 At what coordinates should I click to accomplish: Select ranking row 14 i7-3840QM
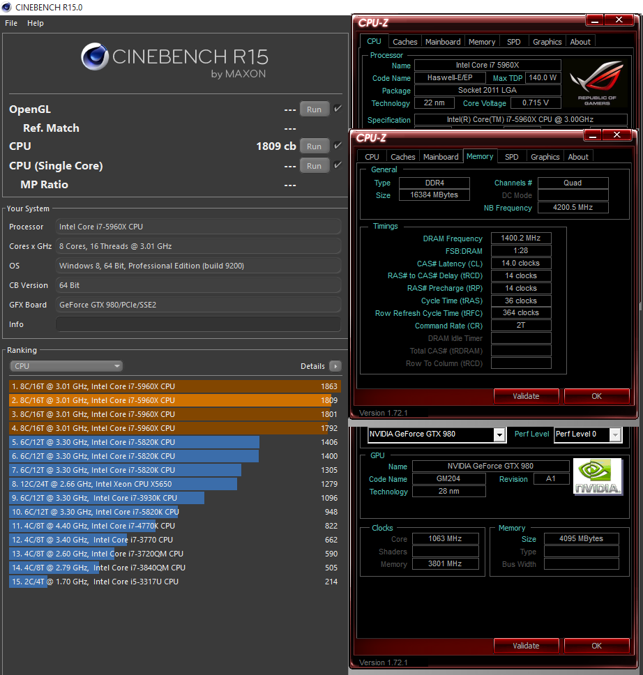tap(175, 568)
